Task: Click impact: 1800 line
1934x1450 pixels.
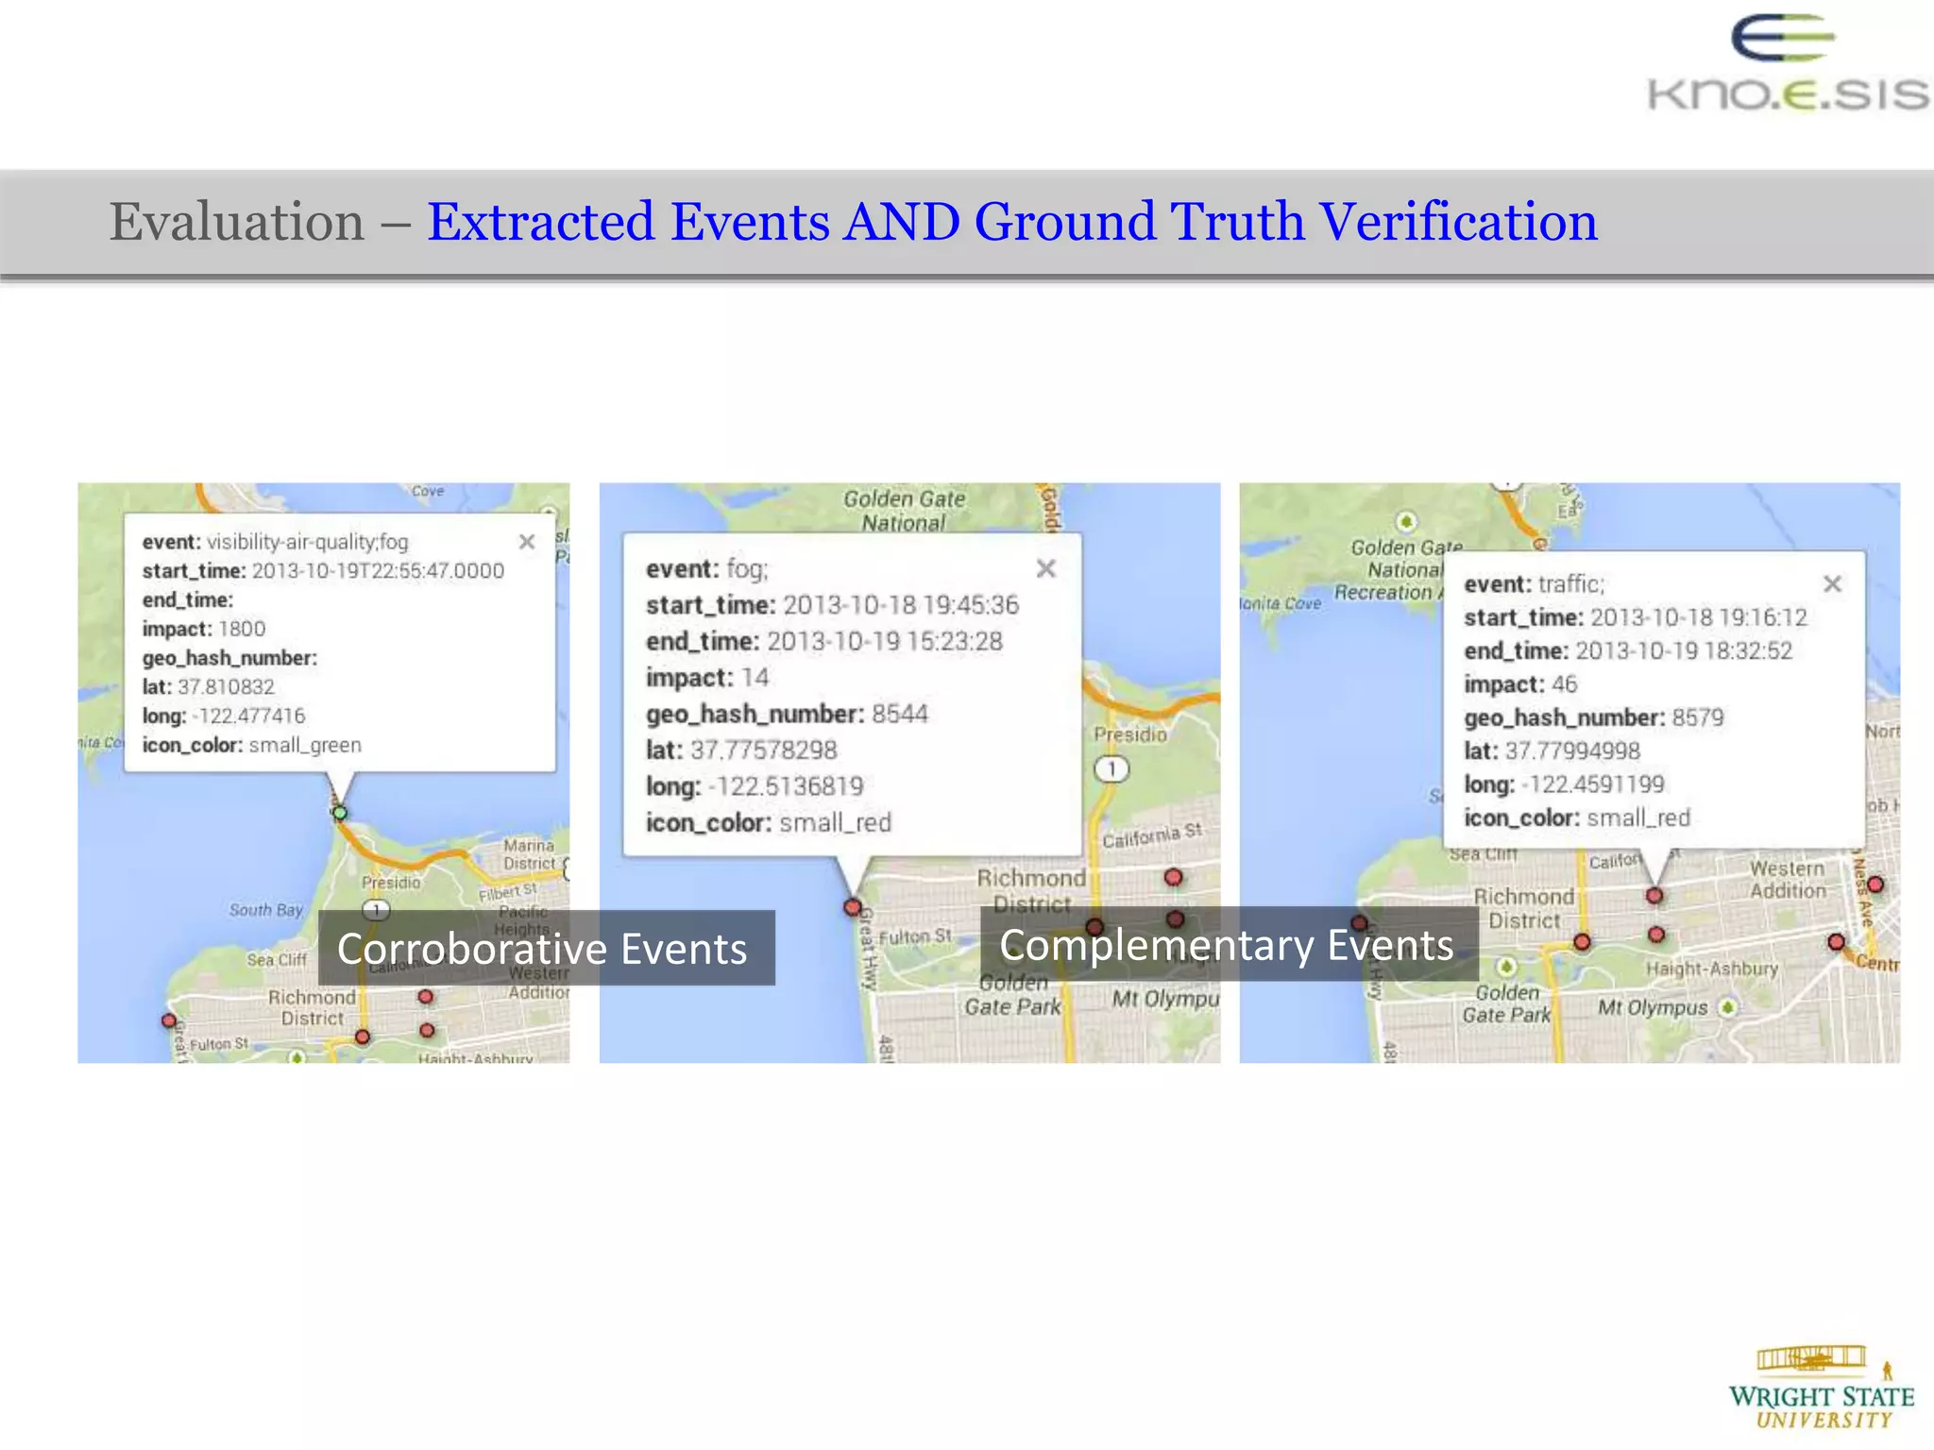Action: pos(204,629)
